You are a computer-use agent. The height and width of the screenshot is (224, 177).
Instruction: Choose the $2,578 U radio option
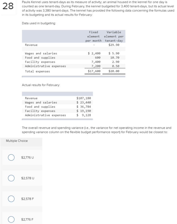tap(11, 178)
